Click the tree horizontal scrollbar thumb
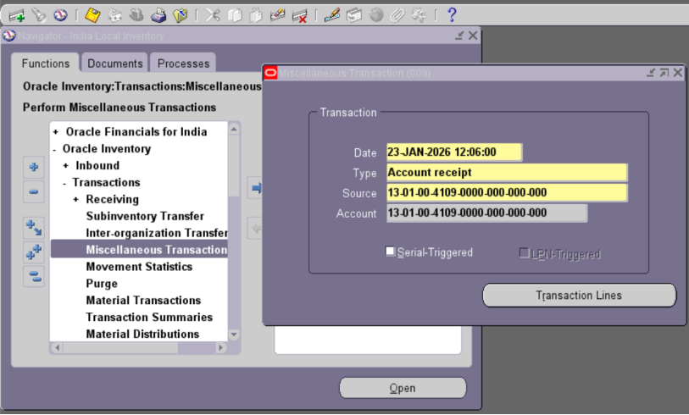The height and width of the screenshot is (415, 689). (121, 348)
